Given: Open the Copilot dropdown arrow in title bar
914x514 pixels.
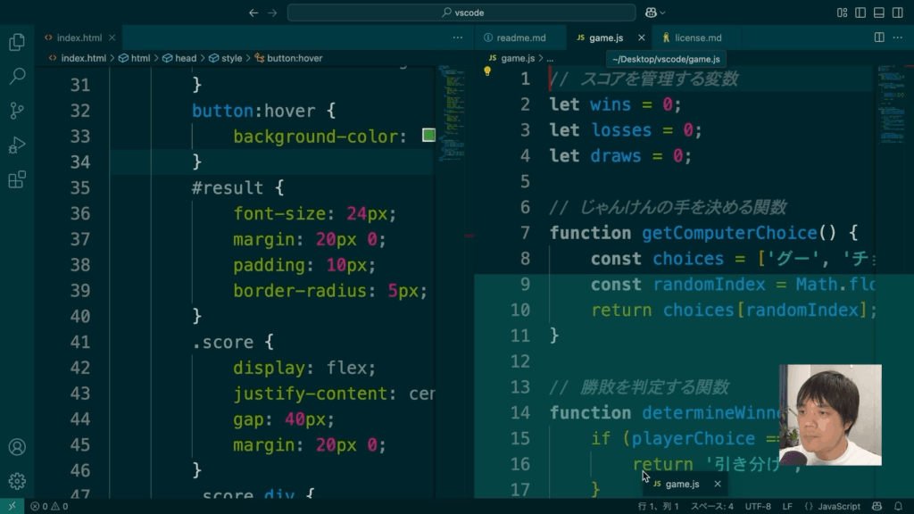Looking at the screenshot, I should click(x=664, y=12).
